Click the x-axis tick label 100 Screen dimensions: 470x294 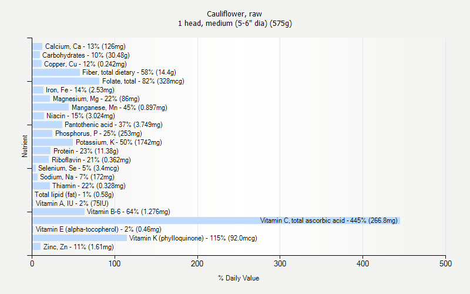point(115,263)
